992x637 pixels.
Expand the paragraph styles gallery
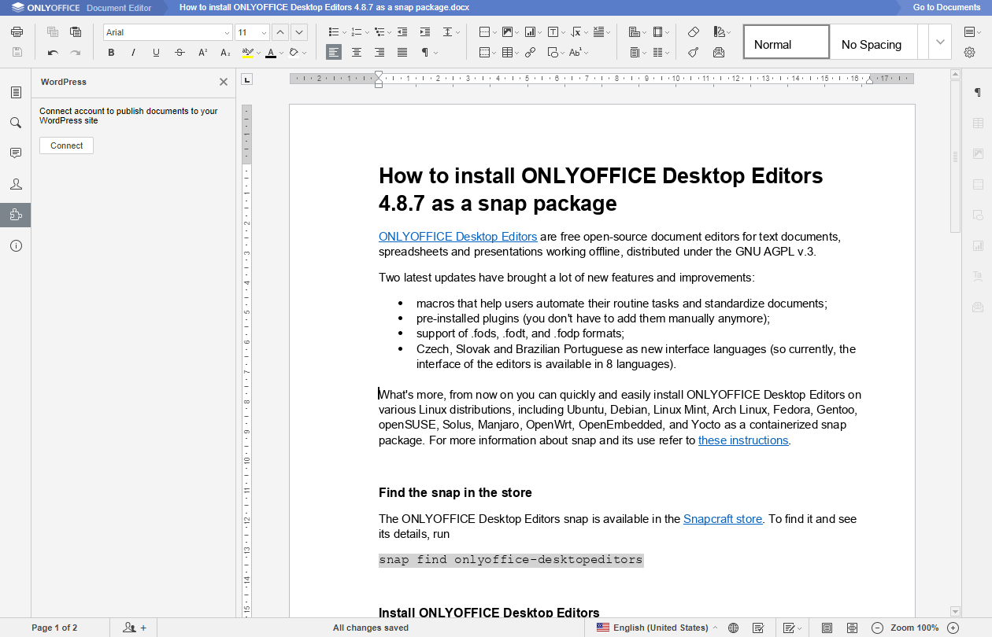click(x=939, y=42)
